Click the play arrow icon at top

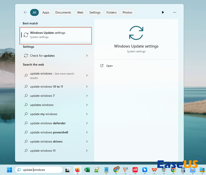pos(163,12)
